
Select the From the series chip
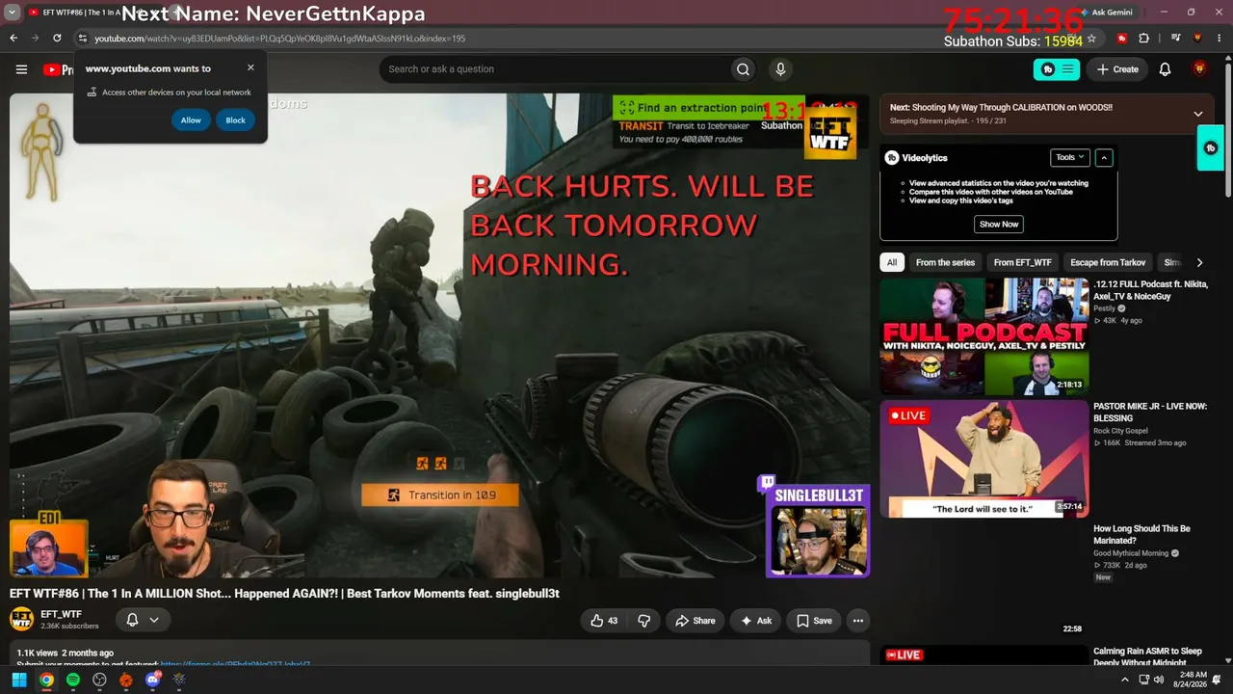tap(945, 262)
